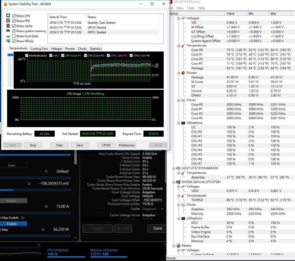
Task: Enable the Stress local disks checkbox
Action: click(14, 36)
